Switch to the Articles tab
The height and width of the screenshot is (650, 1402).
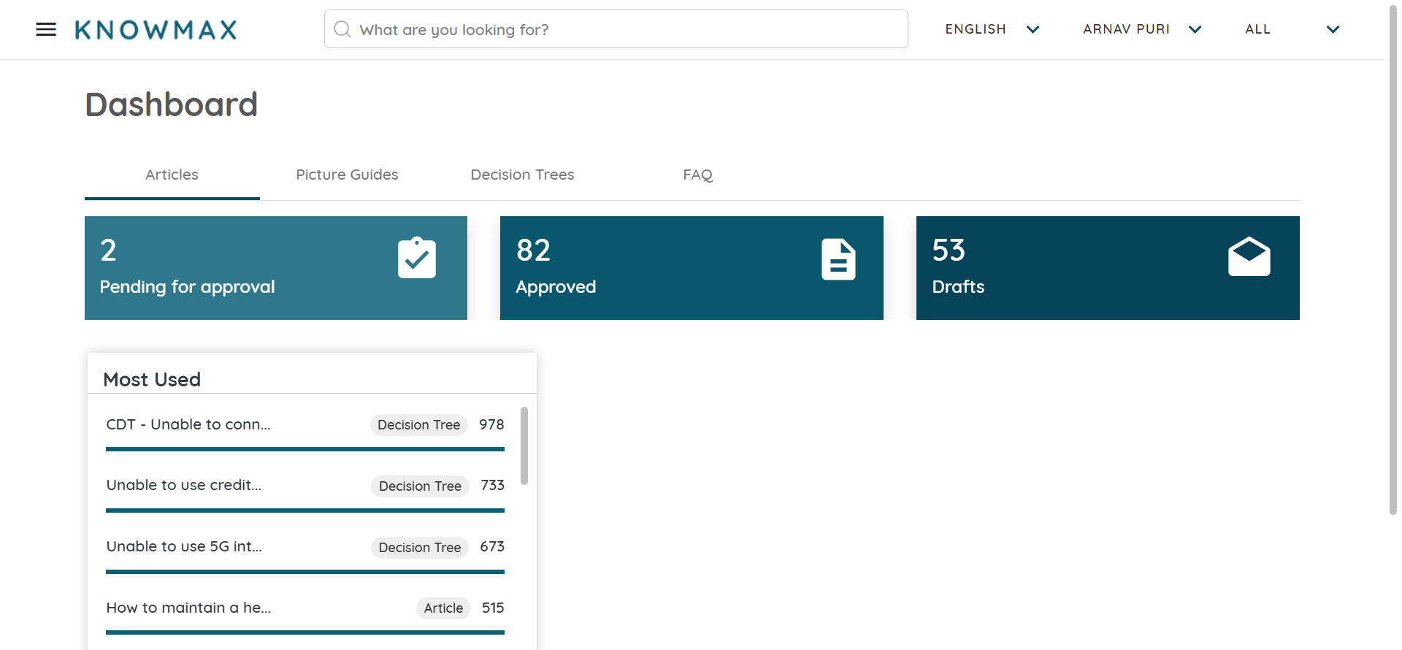click(x=172, y=175)
